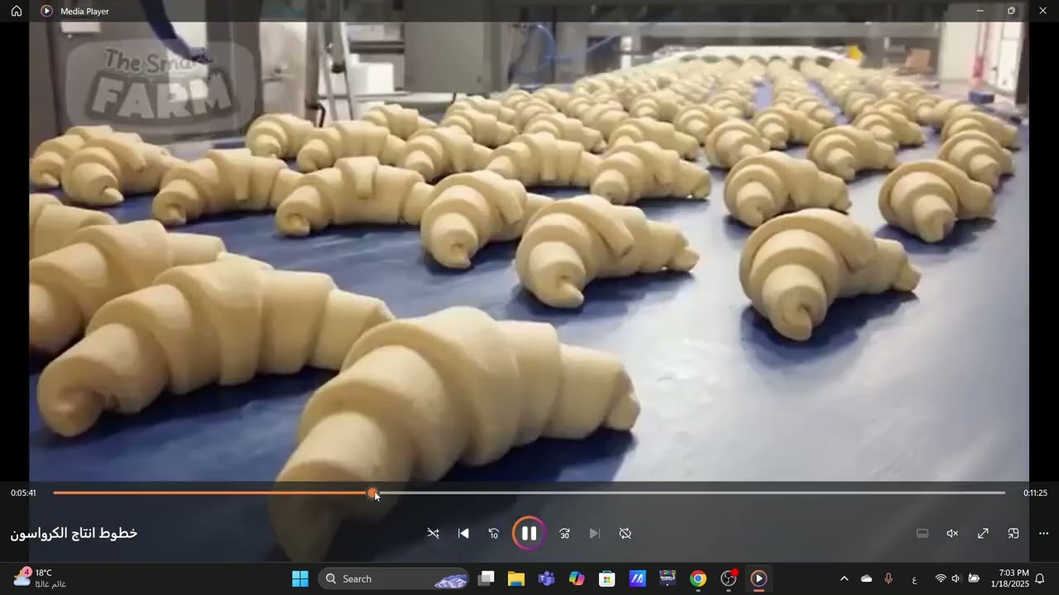Click the microphone tray icon

[889, 578]
